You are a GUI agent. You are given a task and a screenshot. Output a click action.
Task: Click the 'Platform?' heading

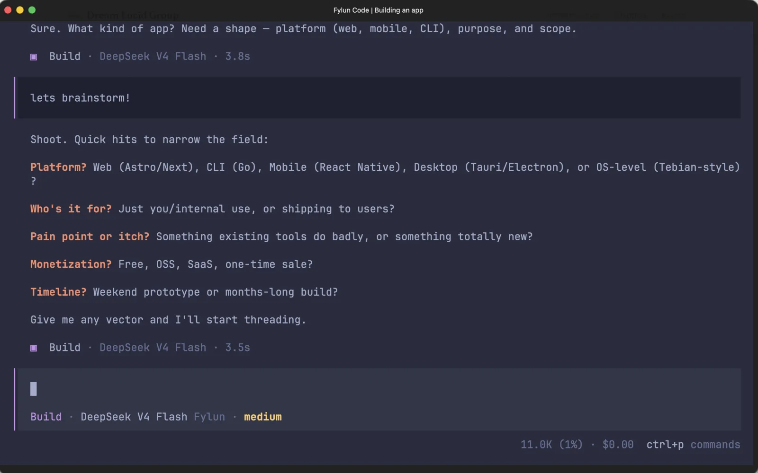coord(58,167)
